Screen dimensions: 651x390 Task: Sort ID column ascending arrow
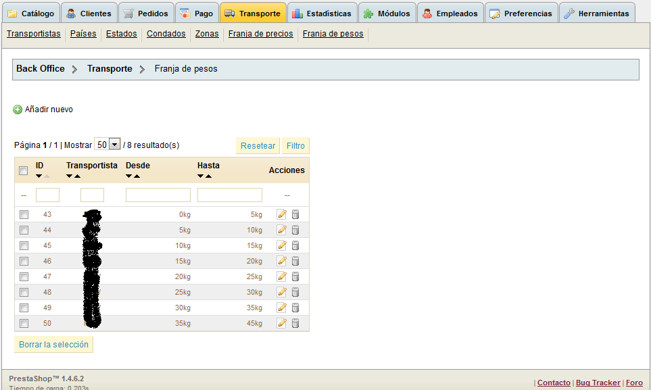(x=47, y=176)
